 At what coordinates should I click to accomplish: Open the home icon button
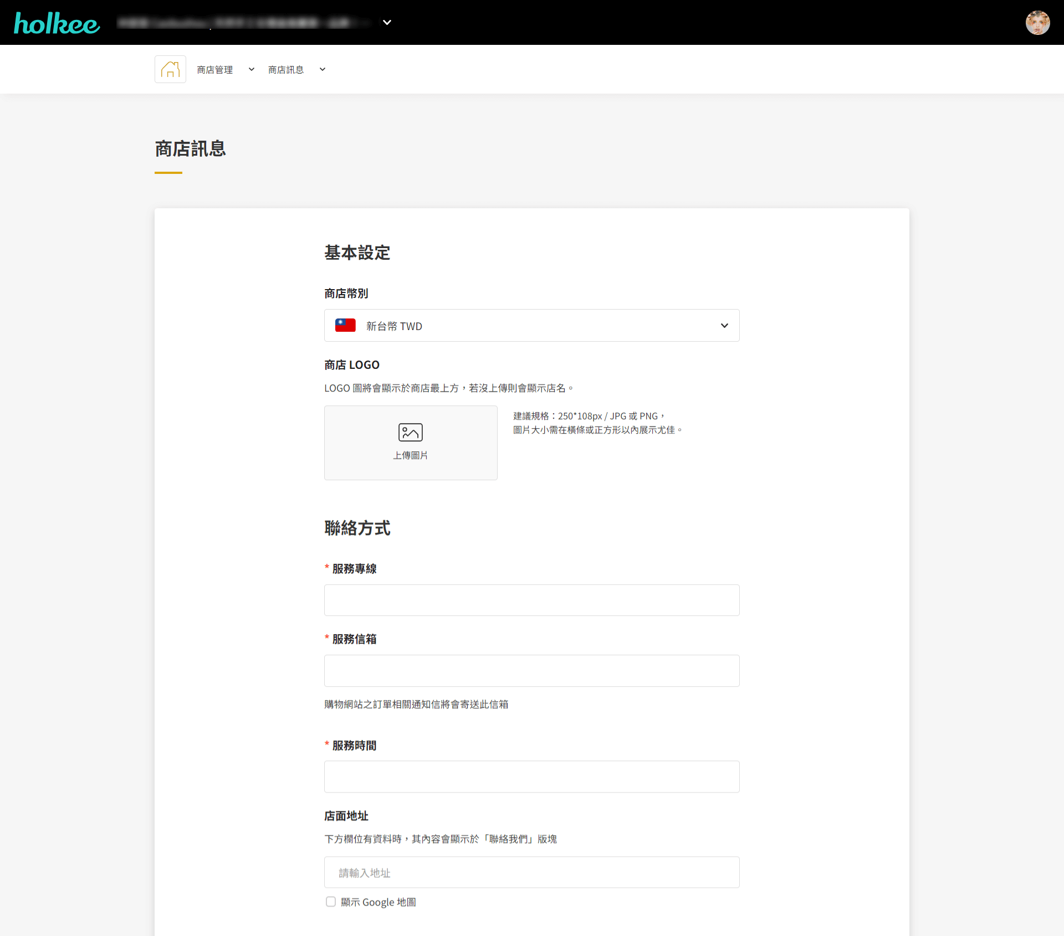pos(170,69)
